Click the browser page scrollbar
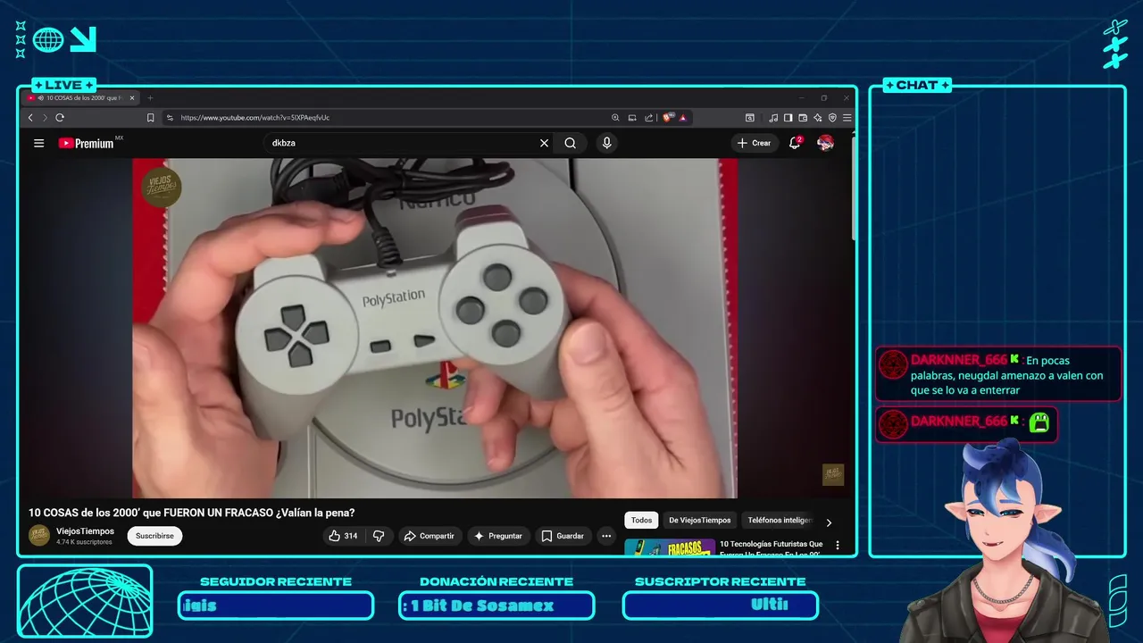 (853, 188)
